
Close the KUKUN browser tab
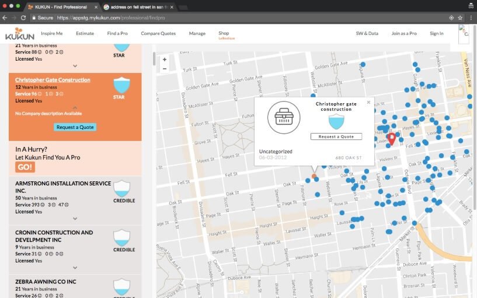[x=96, y=7]
